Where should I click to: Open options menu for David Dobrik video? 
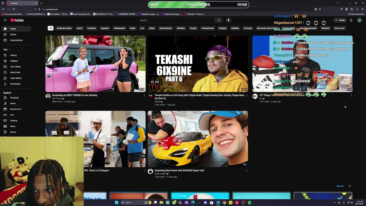pyautogui.click(x=246, y=171)
